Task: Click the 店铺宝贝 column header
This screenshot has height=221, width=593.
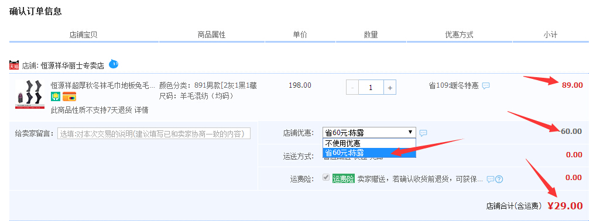Action: point(83,34)
